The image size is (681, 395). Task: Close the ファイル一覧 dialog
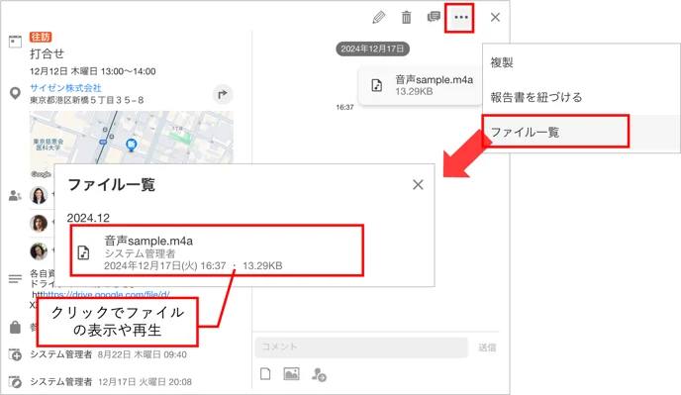[x=418, y=185]
